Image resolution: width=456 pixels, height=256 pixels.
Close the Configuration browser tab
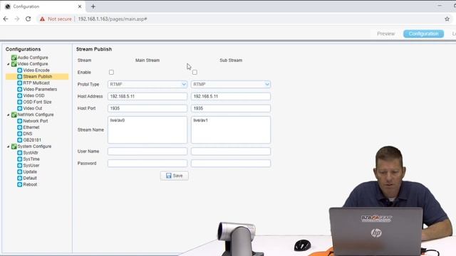(80, 6)
